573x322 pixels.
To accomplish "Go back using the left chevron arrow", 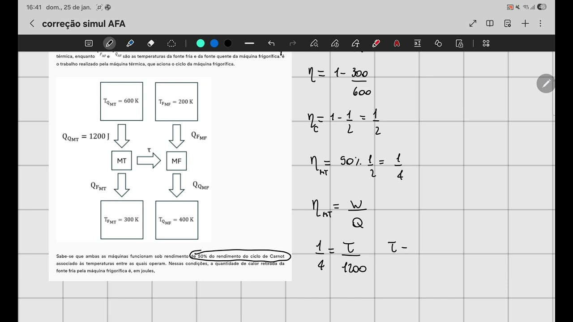I will pyautogui.click(x=32, y=24).
